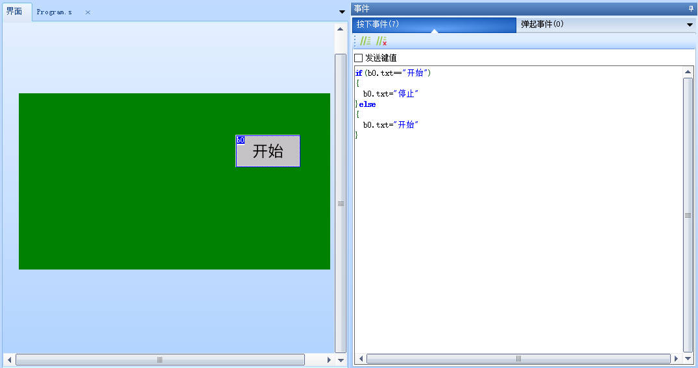Switch to the 界面 tab
Image resolution: width=698 pixels, height=368 pixels.
point(14,12)
